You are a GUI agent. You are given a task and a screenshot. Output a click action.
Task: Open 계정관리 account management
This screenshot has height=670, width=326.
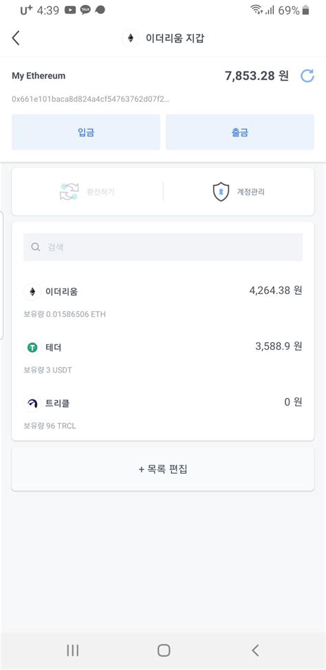point(239,192)
